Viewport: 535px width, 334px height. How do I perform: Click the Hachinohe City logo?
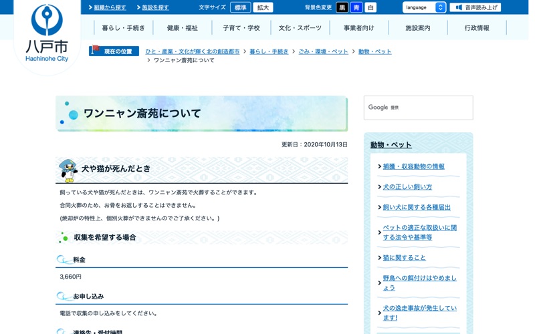47,33
